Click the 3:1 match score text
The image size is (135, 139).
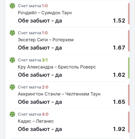[45, 60]
